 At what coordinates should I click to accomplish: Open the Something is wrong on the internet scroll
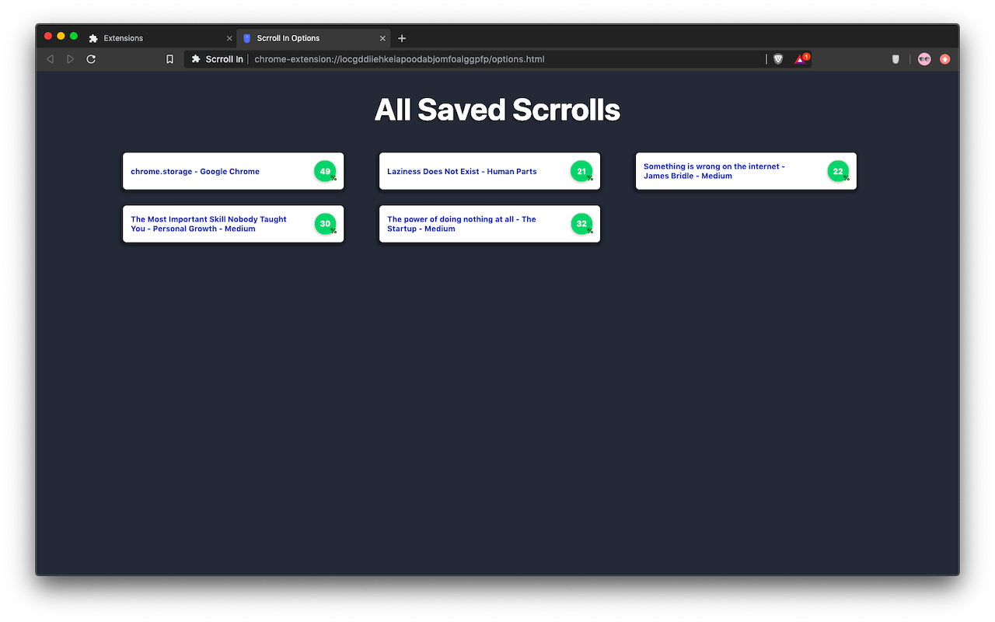pos(714,171)
